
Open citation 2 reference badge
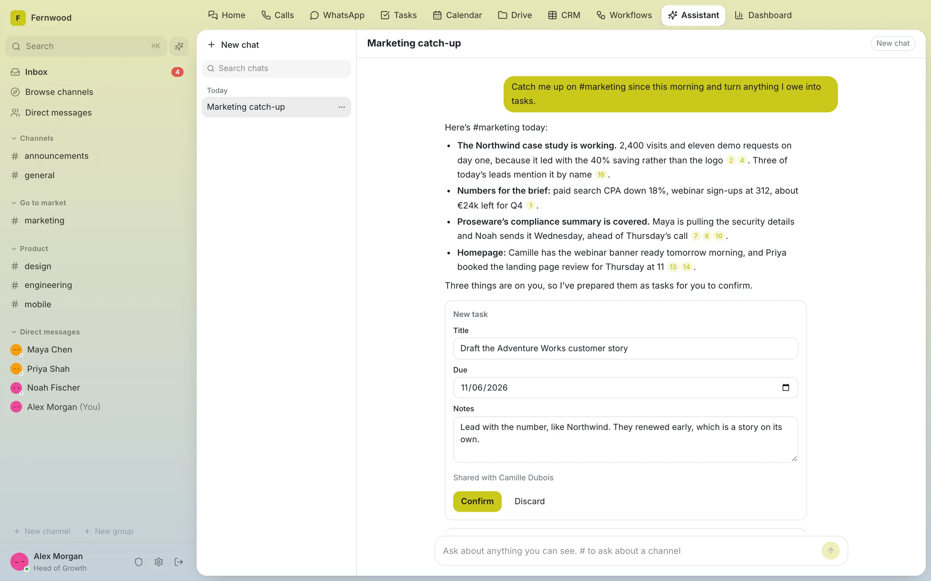coord(731,160)
